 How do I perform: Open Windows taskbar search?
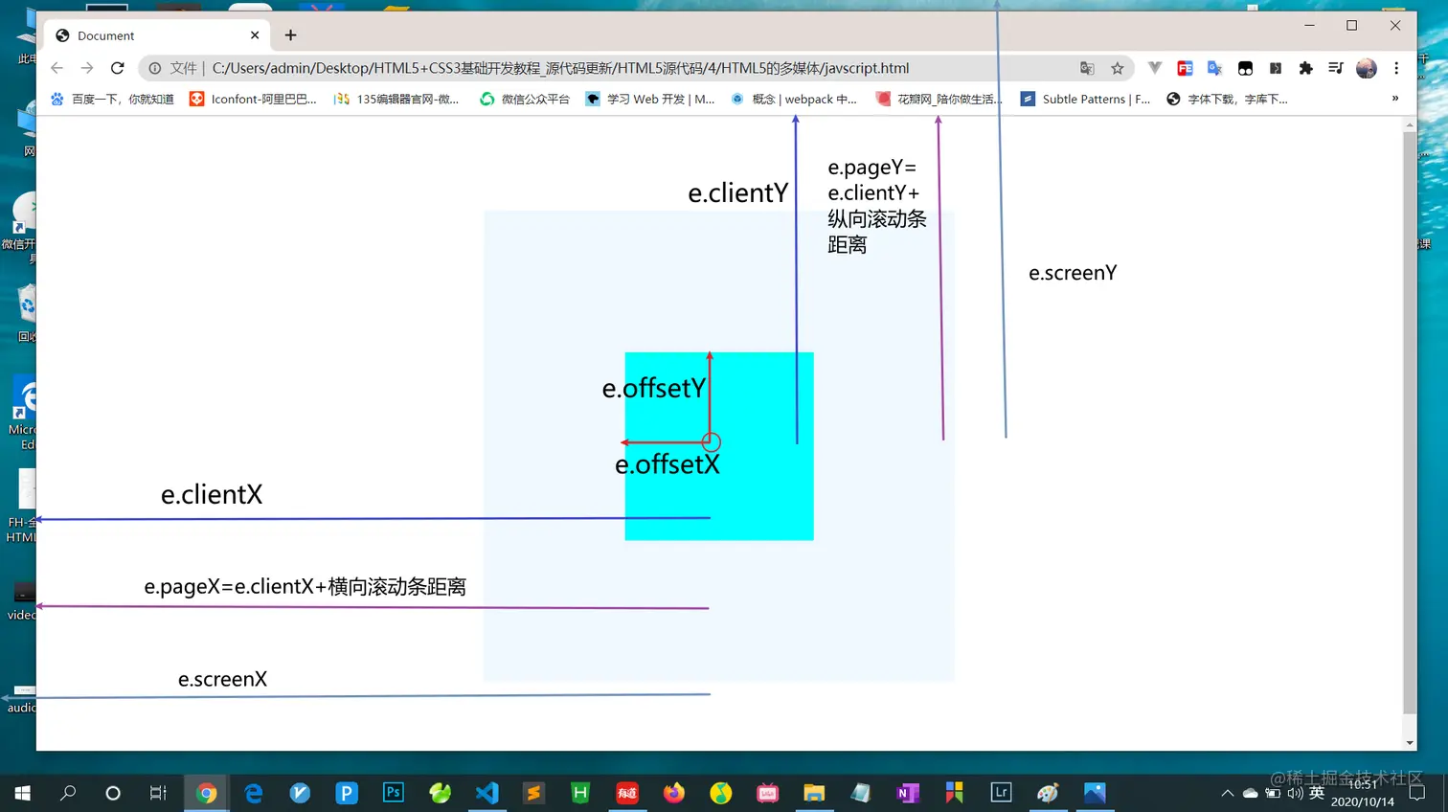pyautogui.click(x=68, y=793)
